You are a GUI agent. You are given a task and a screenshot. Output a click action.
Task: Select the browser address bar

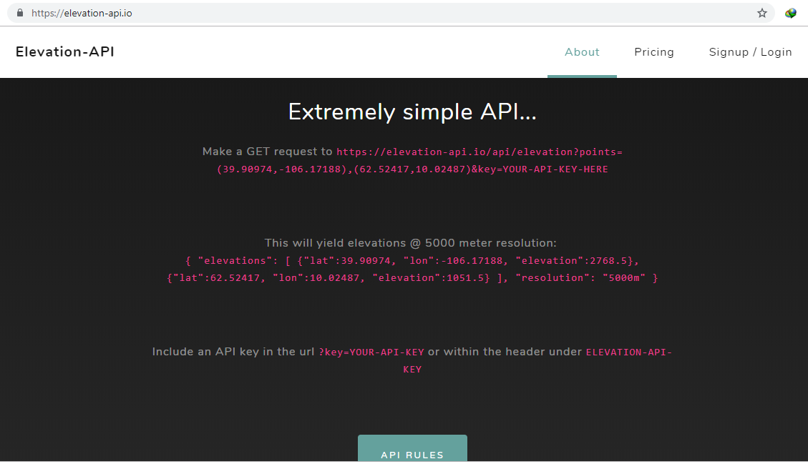[286, 12]
